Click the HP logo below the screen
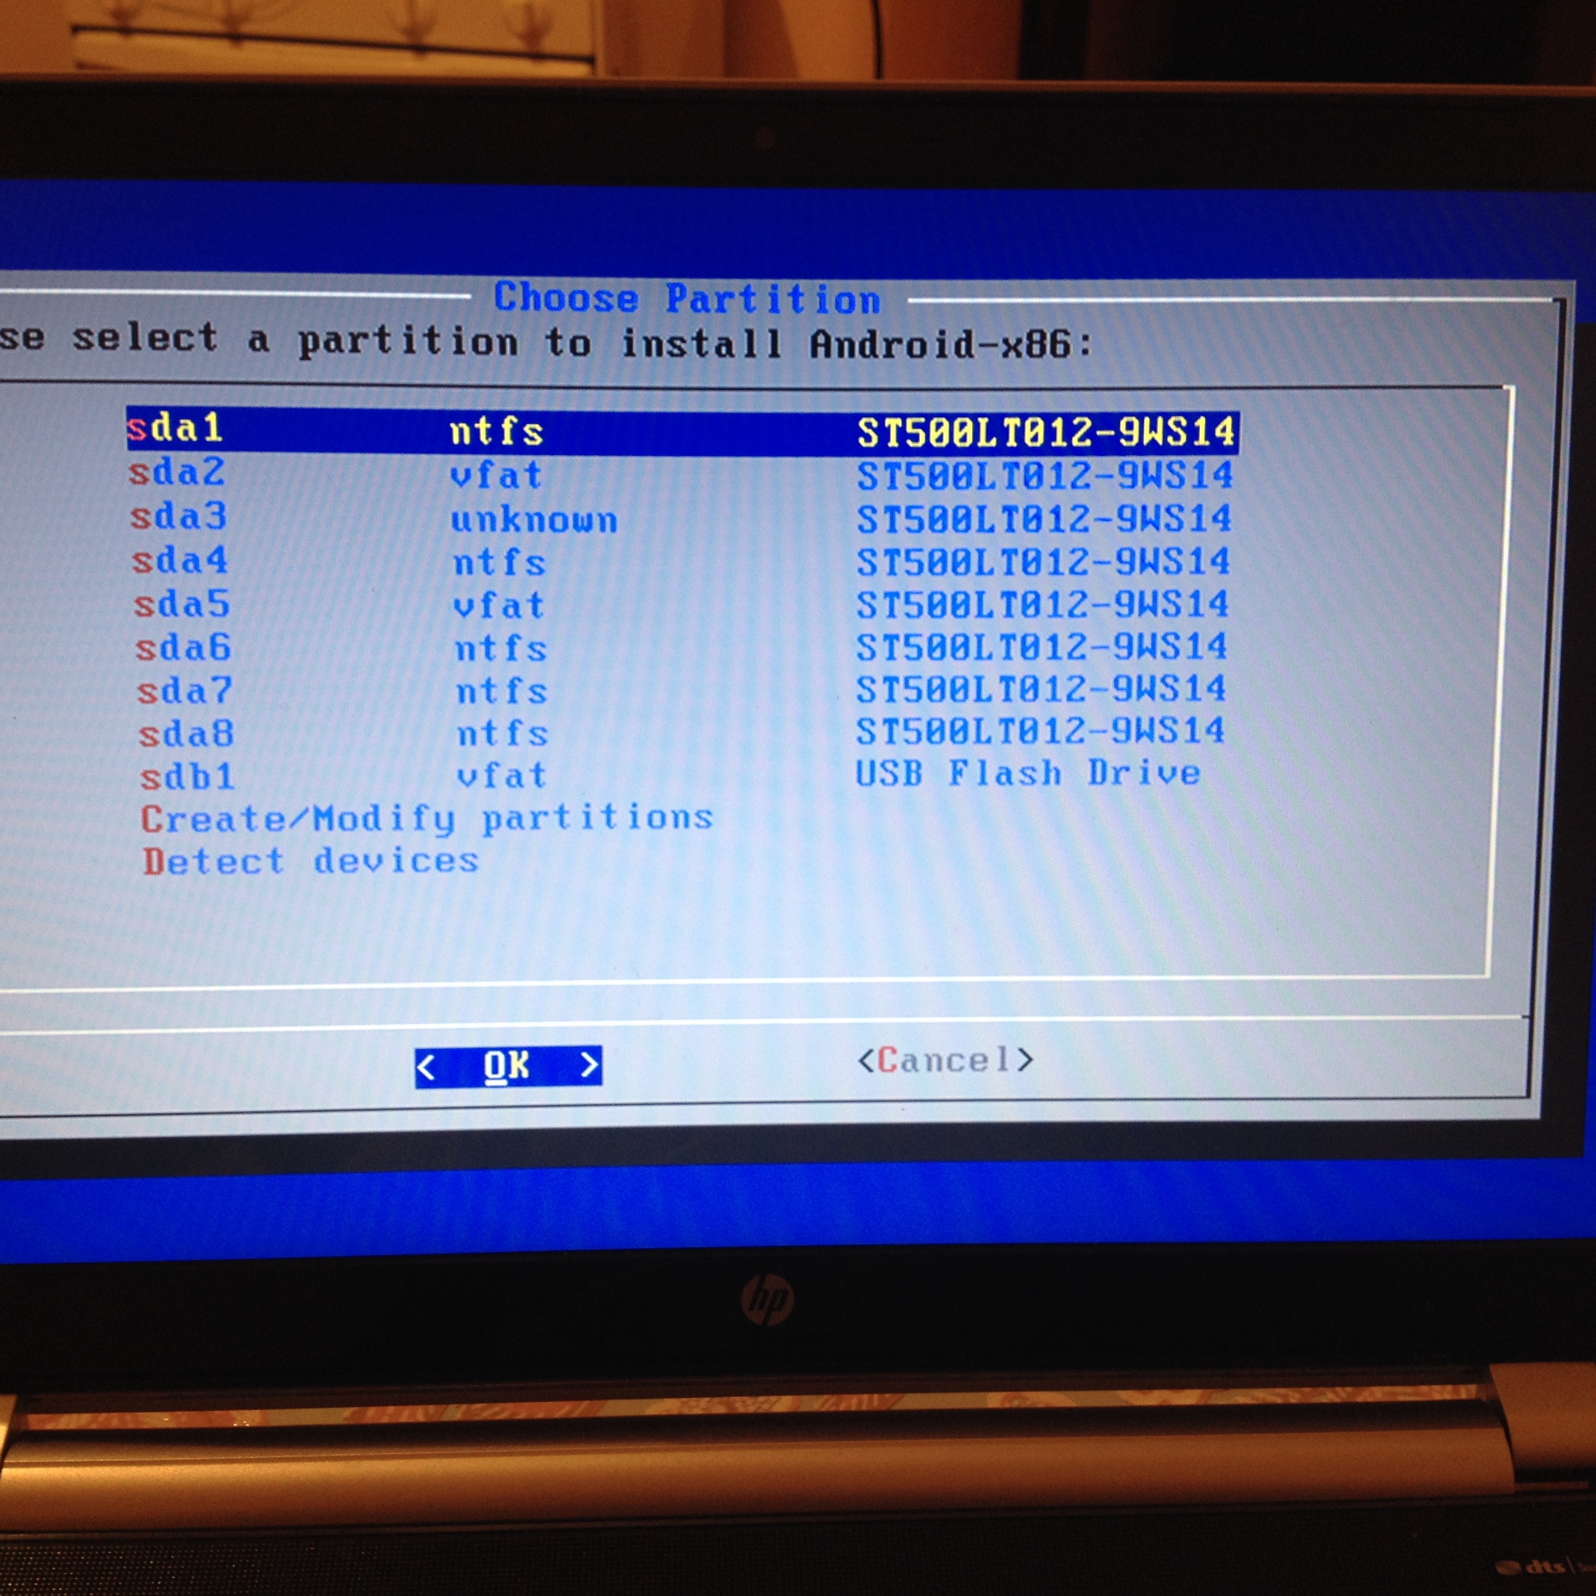Screen dimensions: 1596x1596 coord(767,1299)
